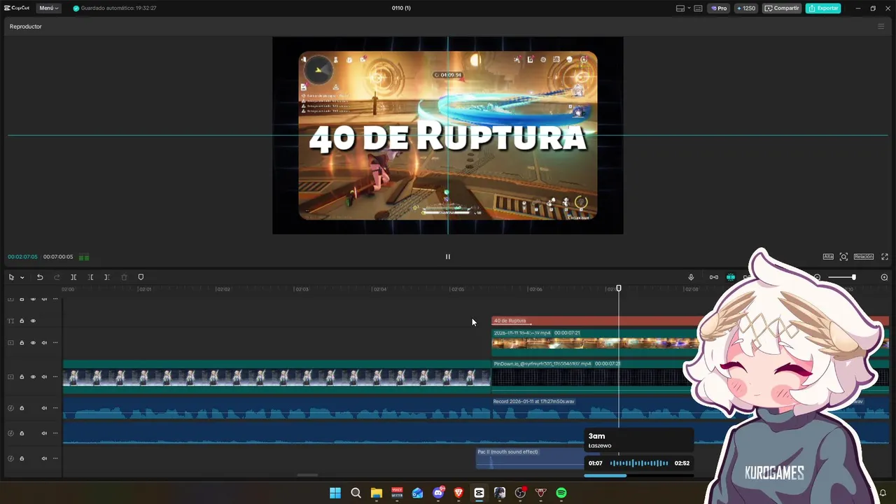Select the PinDown.io video clip

click(587, 377)
